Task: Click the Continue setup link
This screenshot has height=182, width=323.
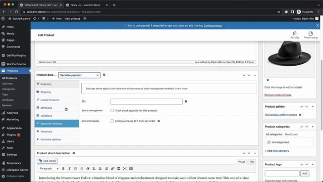Action: pyautogui.click(x=213, y=26)
